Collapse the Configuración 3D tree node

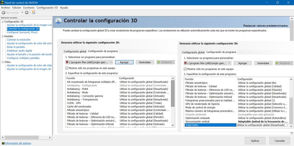2,22
